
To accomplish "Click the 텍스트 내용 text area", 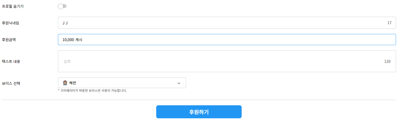I will point(227,61).
